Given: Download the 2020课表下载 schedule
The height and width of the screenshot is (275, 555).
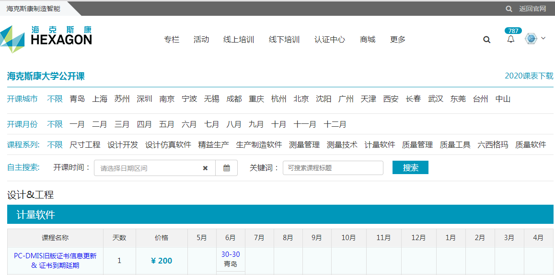Looking at the screenshot, I should click(x=529, y=76).
